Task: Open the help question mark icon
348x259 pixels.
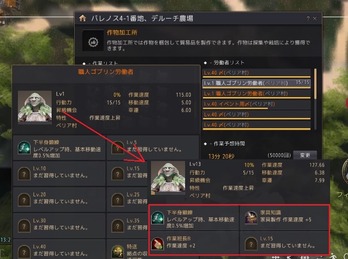Action: coord(308,19)
